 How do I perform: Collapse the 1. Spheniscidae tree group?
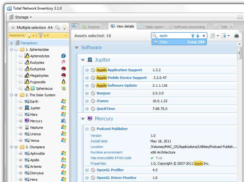[11, 50]
